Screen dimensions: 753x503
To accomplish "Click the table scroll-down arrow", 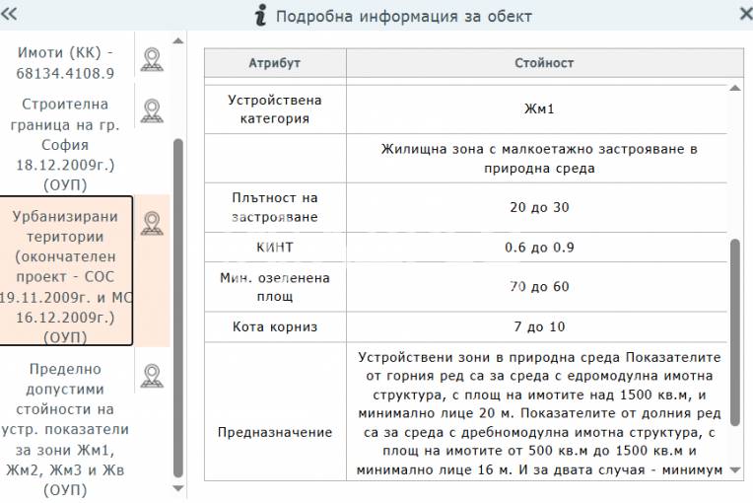I will point(734,469).
